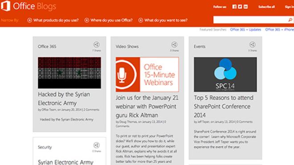Click the 'Follow us:' label
The image size is (294, 165).
[220, 7]
